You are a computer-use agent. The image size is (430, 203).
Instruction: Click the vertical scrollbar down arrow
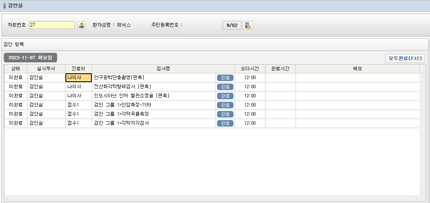422,192
